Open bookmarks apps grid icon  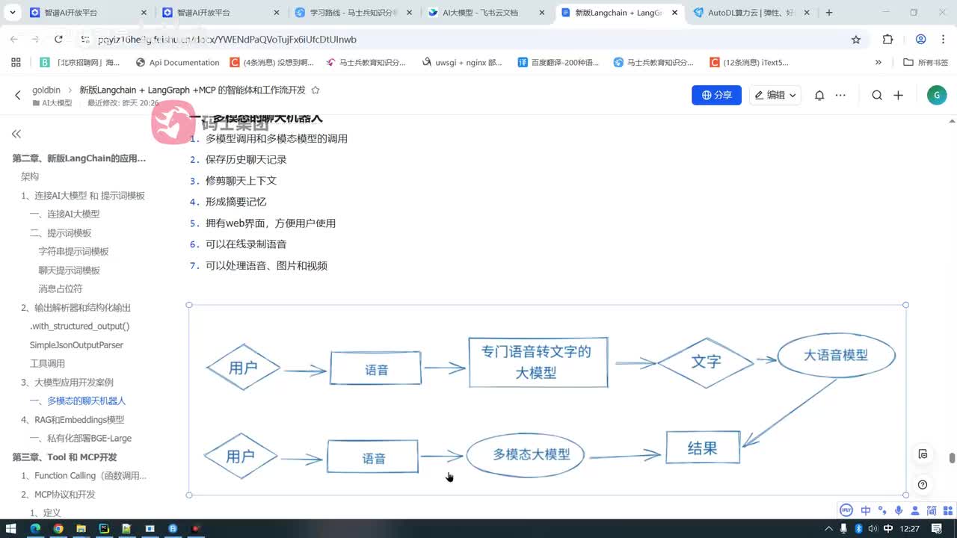click(x=16, y=62)
